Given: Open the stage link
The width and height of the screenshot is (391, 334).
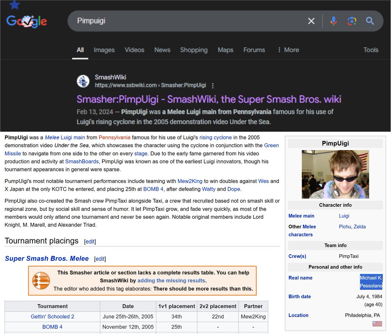Looking at the screenshot, I should tap(141, 153).
